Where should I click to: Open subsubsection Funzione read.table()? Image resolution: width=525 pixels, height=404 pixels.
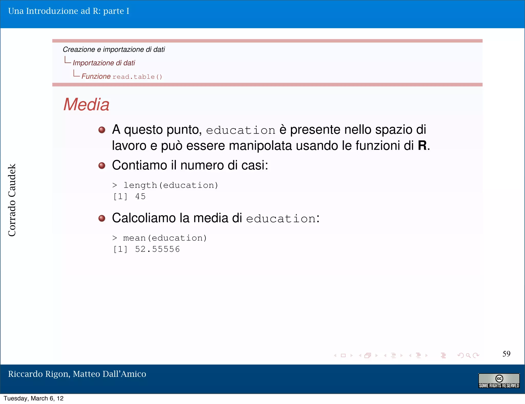122,76
